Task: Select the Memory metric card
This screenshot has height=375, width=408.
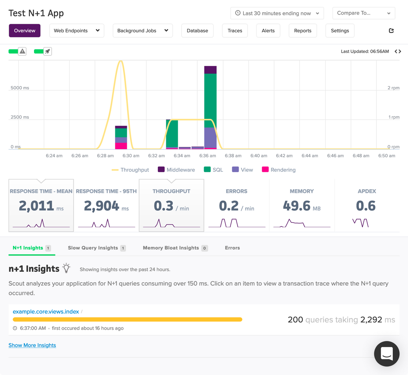Action: pyautogui.click(x=302, y=206)
